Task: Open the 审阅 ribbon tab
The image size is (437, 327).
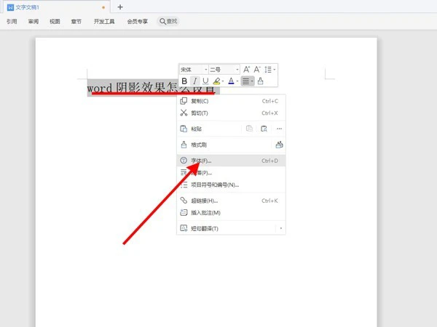Action: click(34, 21)
